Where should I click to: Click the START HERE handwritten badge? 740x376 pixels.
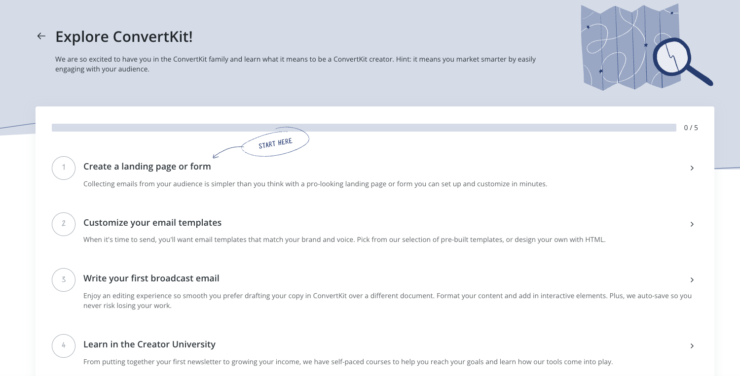[275, 143]
